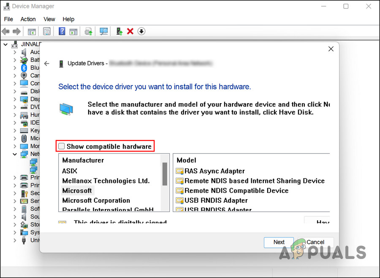The width and height of the screenshot is (380, 278).
Task: Click the Bluetooth category icon in tree
Action: click(x=24, y=68)
